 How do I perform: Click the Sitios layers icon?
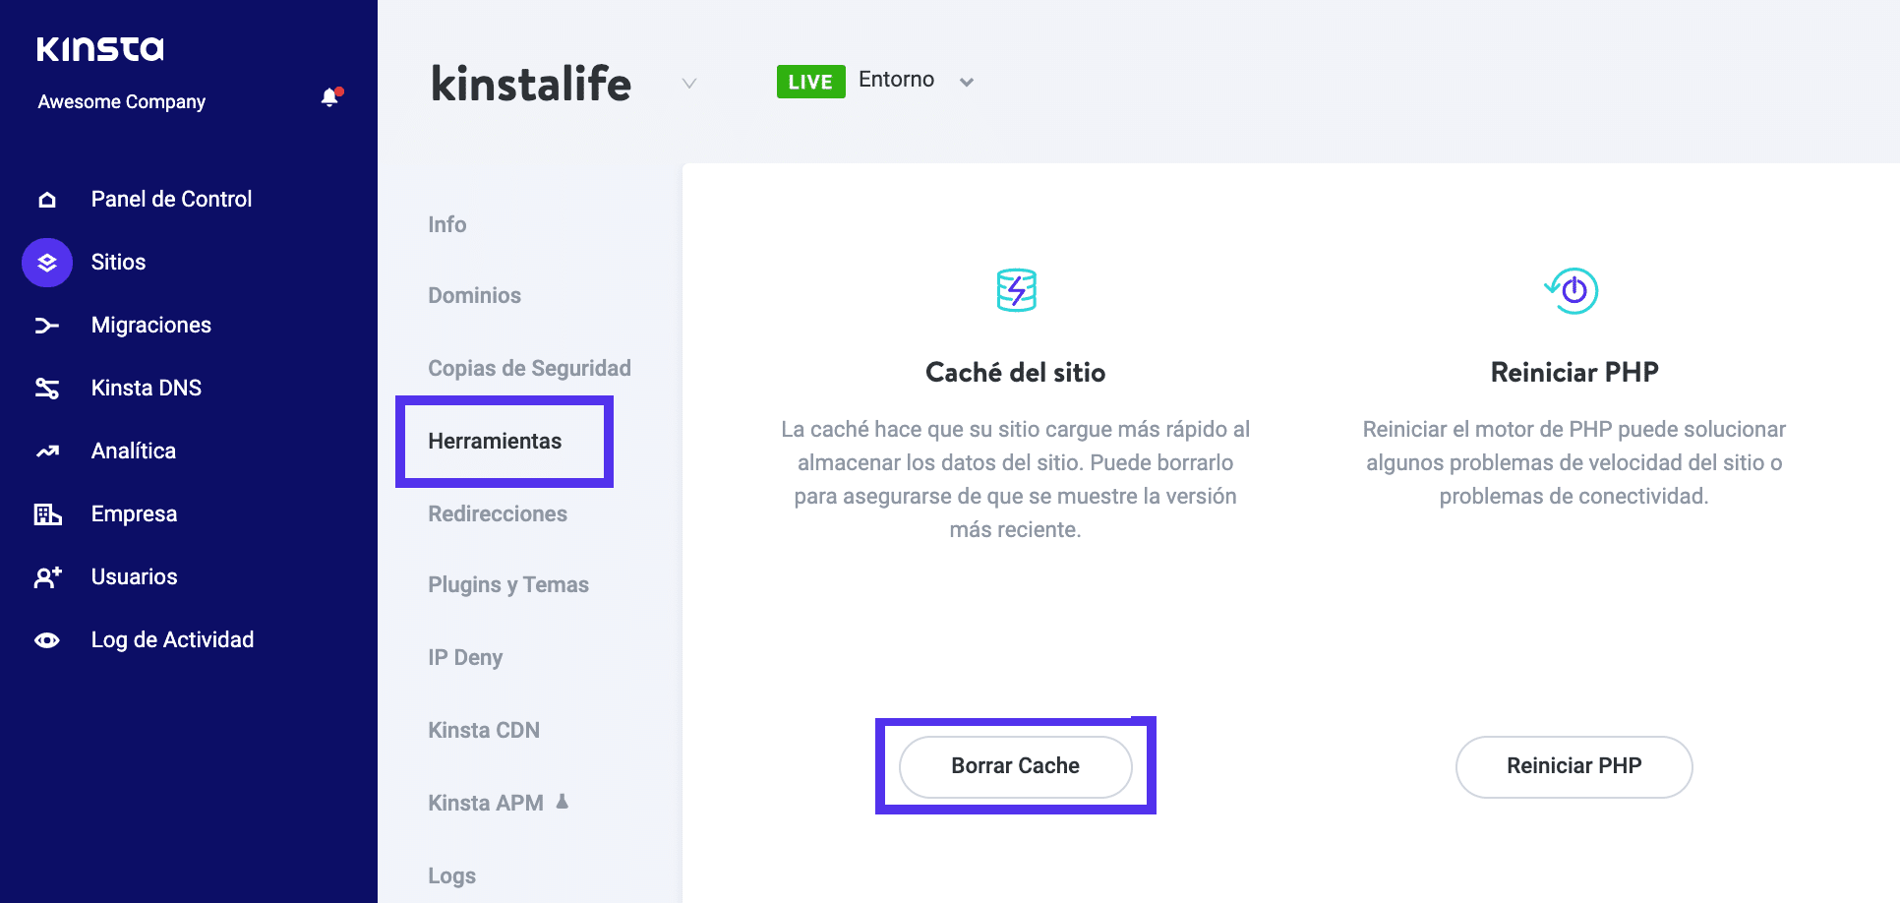(47, 263)
